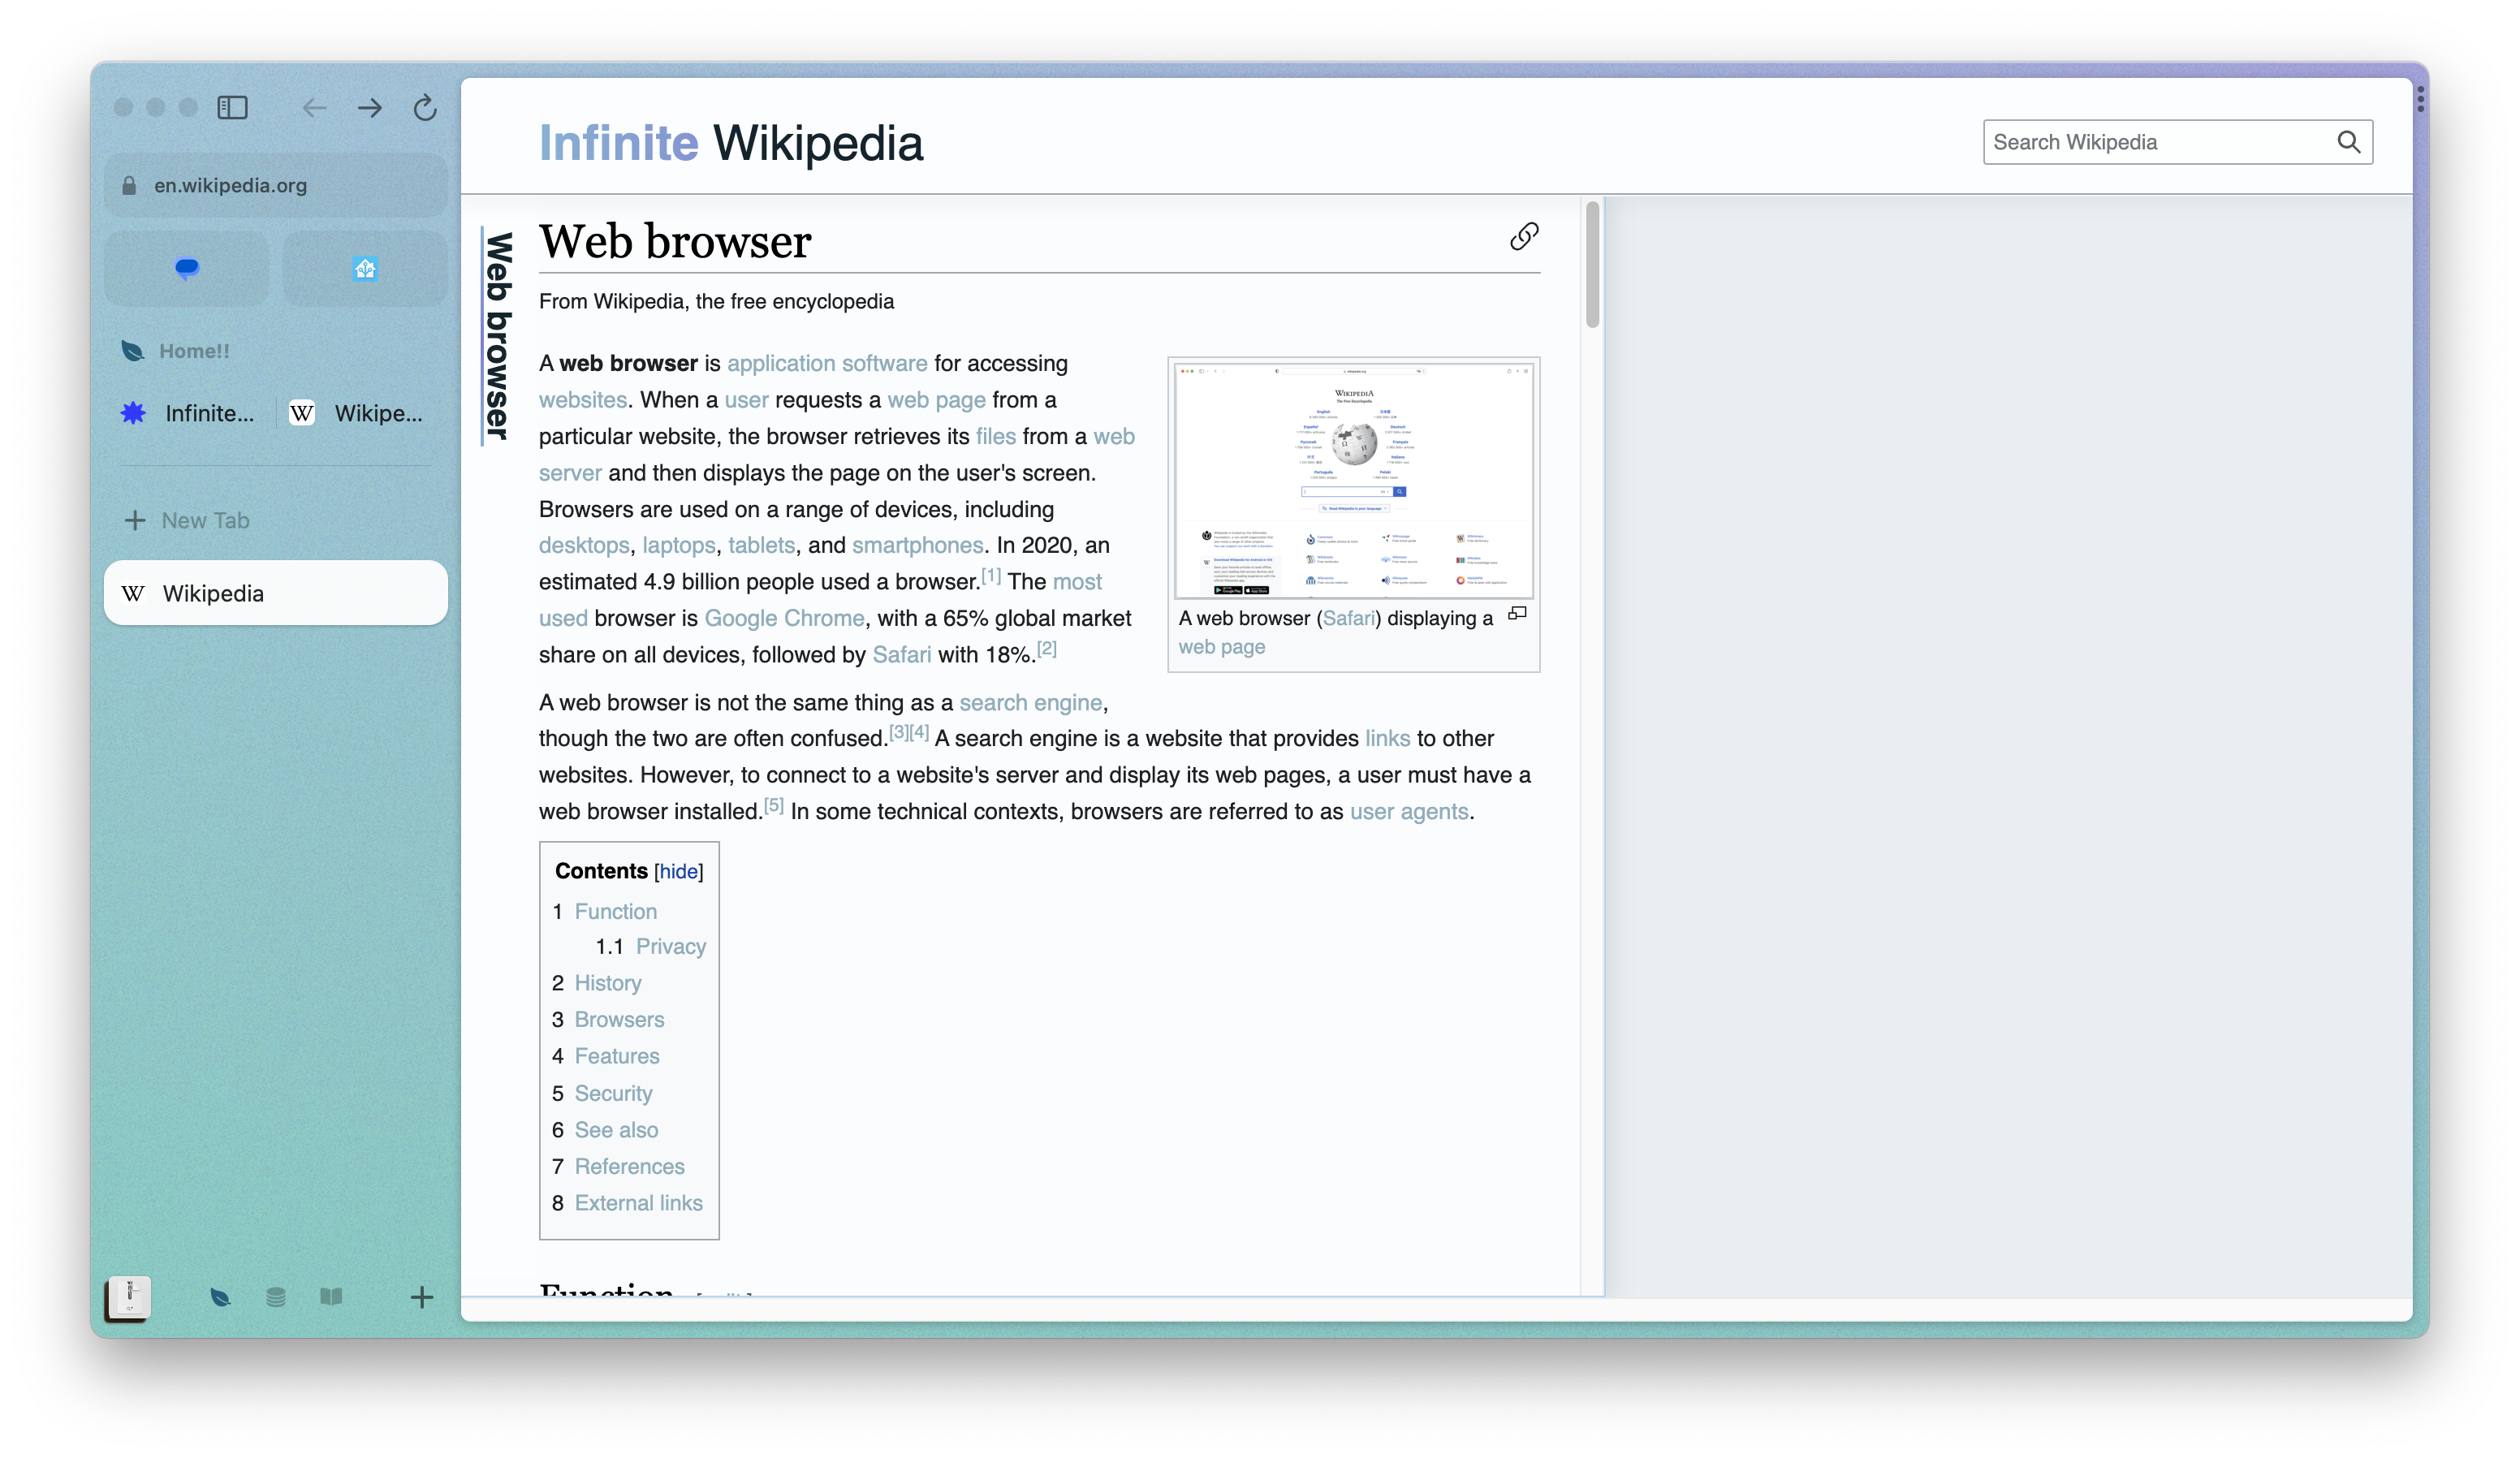
Task: Open the desktops link
Action: [584, 545]
